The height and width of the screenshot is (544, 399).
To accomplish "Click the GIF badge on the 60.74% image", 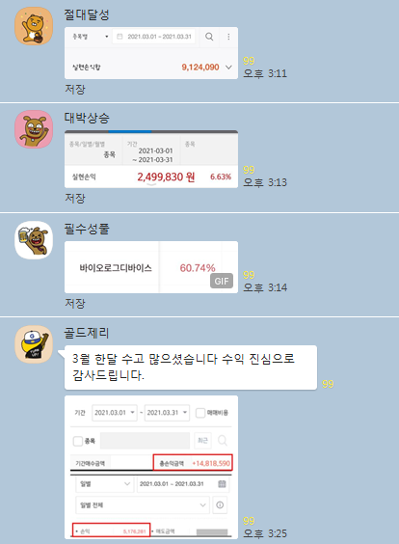I will click(x=222, y=281).
